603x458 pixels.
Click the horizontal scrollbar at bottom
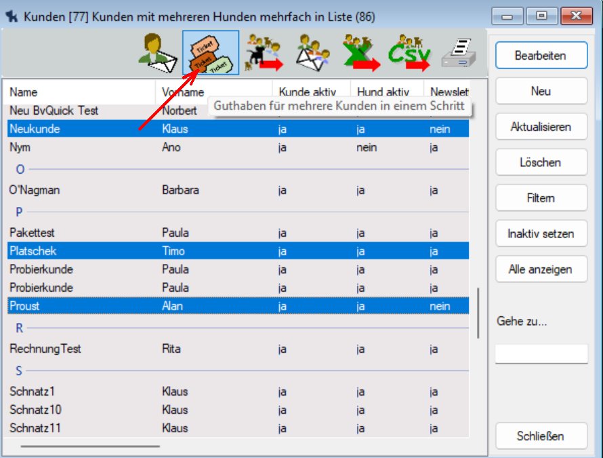tap(90, 446)
